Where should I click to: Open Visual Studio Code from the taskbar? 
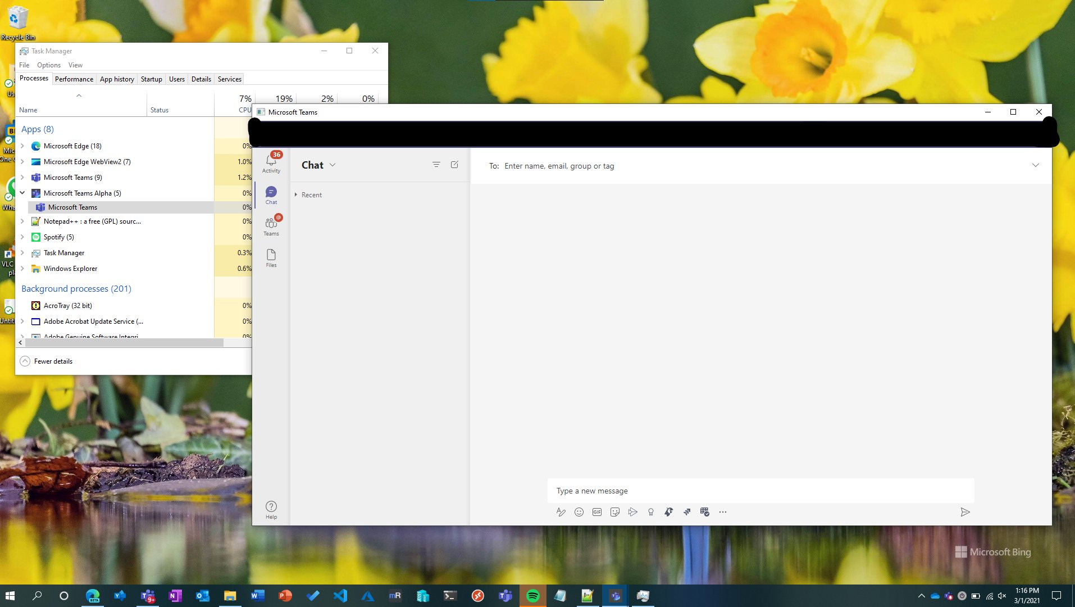(x=340, y=596)
